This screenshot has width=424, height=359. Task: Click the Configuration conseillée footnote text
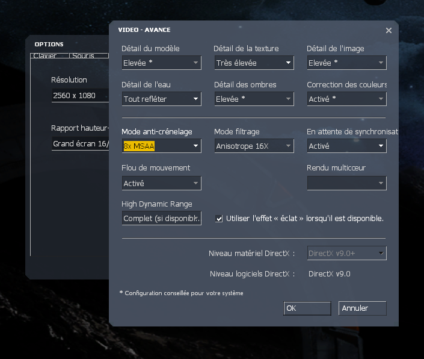[181, 293]
